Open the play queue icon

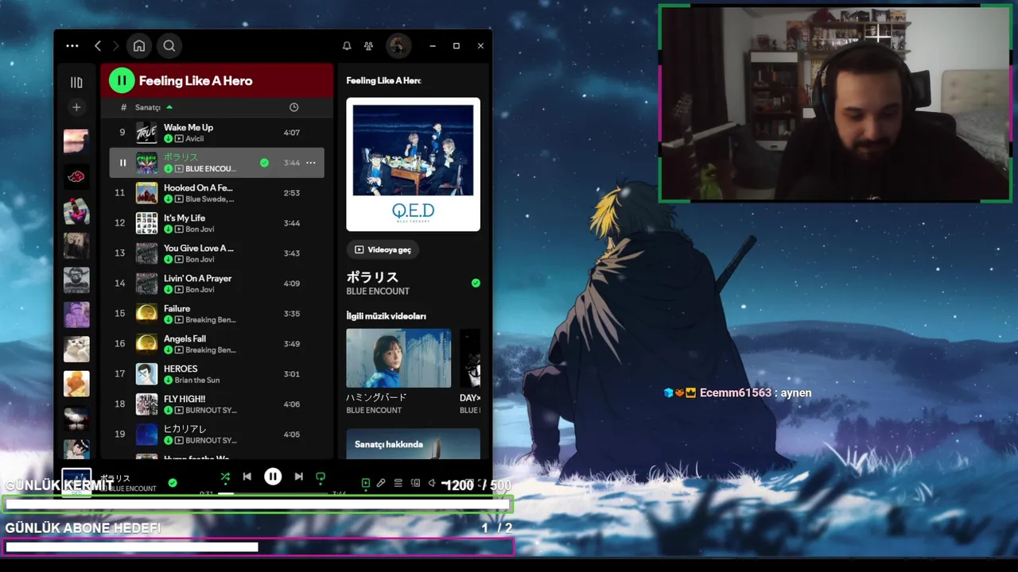pyautogui.click(x=398, y=483)
